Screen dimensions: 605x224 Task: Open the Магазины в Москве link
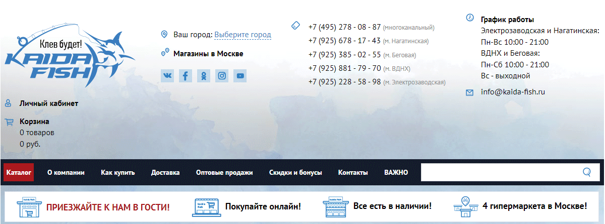click(x=208, y=53)
